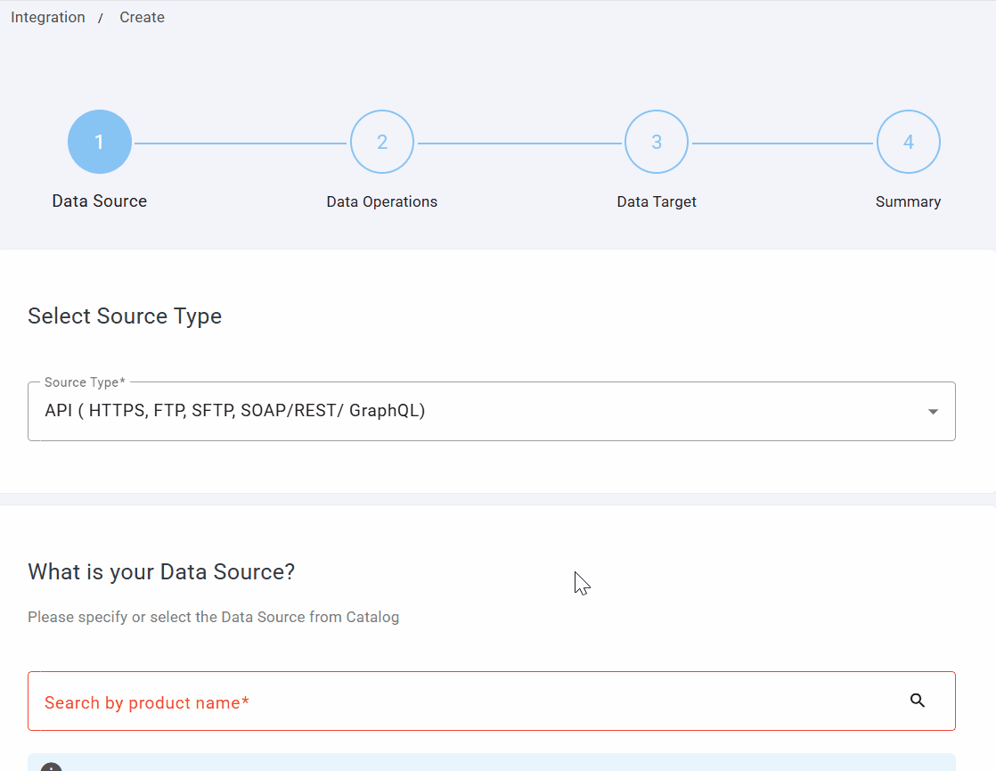Select step 1 circle in the stepper
The image size is (996, 771).
(100, 142)
